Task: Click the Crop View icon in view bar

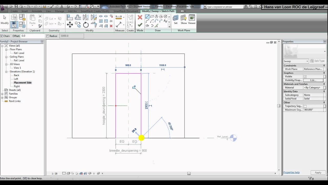Action: pyautogui.click(x=81, y=173)
